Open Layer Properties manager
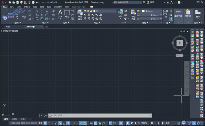Screen dimensions: 205x126 (80, 15)
